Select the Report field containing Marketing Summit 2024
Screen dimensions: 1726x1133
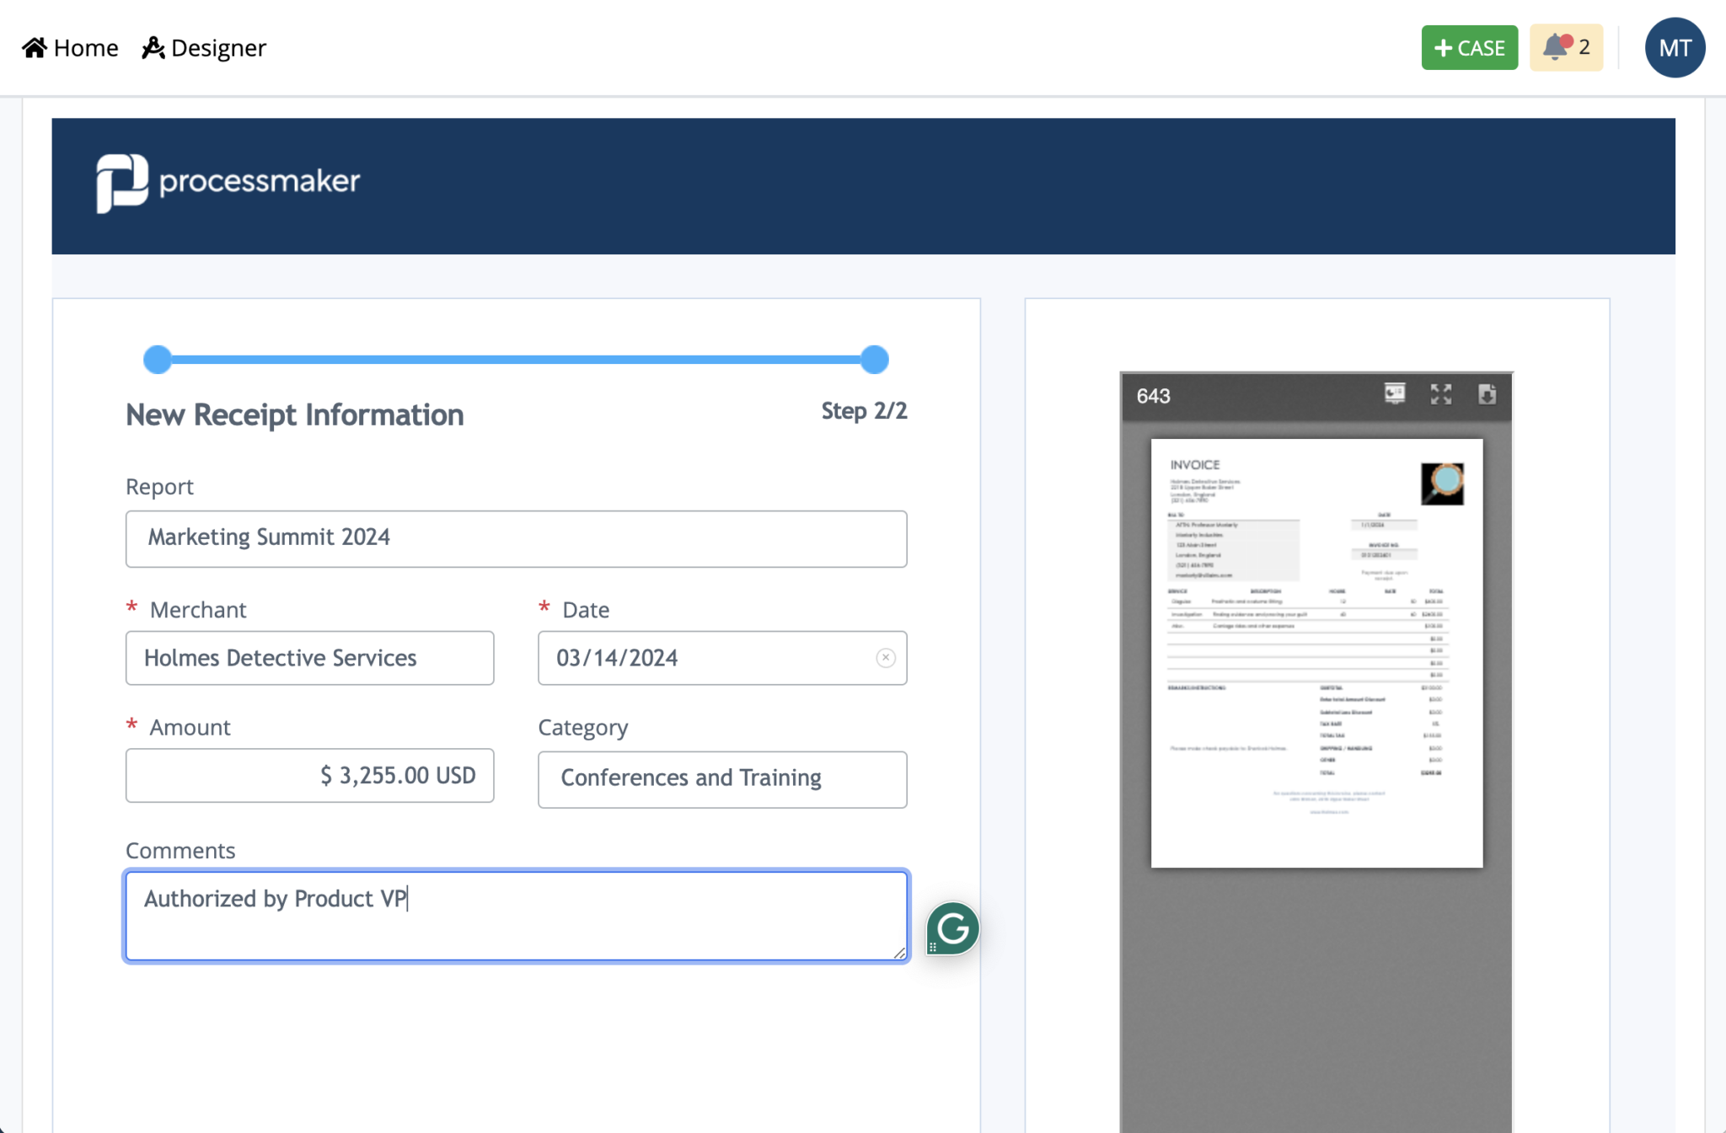[516, 538]
